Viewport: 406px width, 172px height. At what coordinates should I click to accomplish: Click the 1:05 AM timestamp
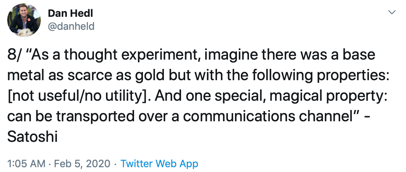[x=26, y=164]
